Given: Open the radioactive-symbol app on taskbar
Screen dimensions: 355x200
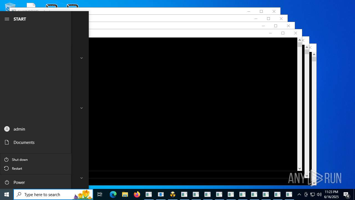Looking at the screenshot, I should pyautogui.click(x=173, y=194).
